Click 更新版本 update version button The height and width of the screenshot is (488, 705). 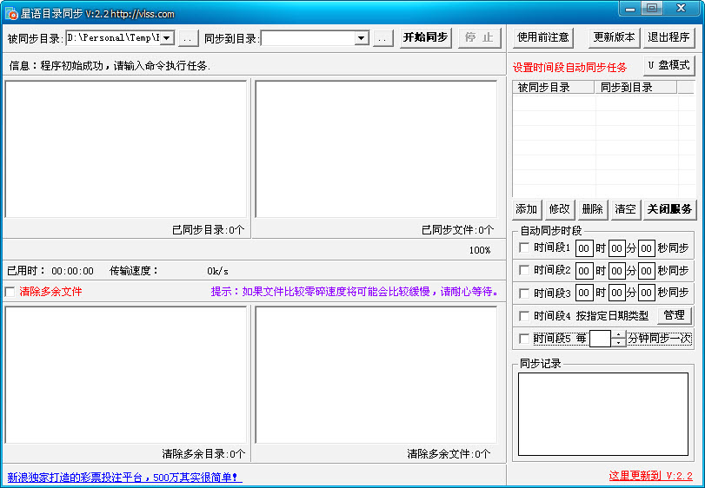pos(615,37)
